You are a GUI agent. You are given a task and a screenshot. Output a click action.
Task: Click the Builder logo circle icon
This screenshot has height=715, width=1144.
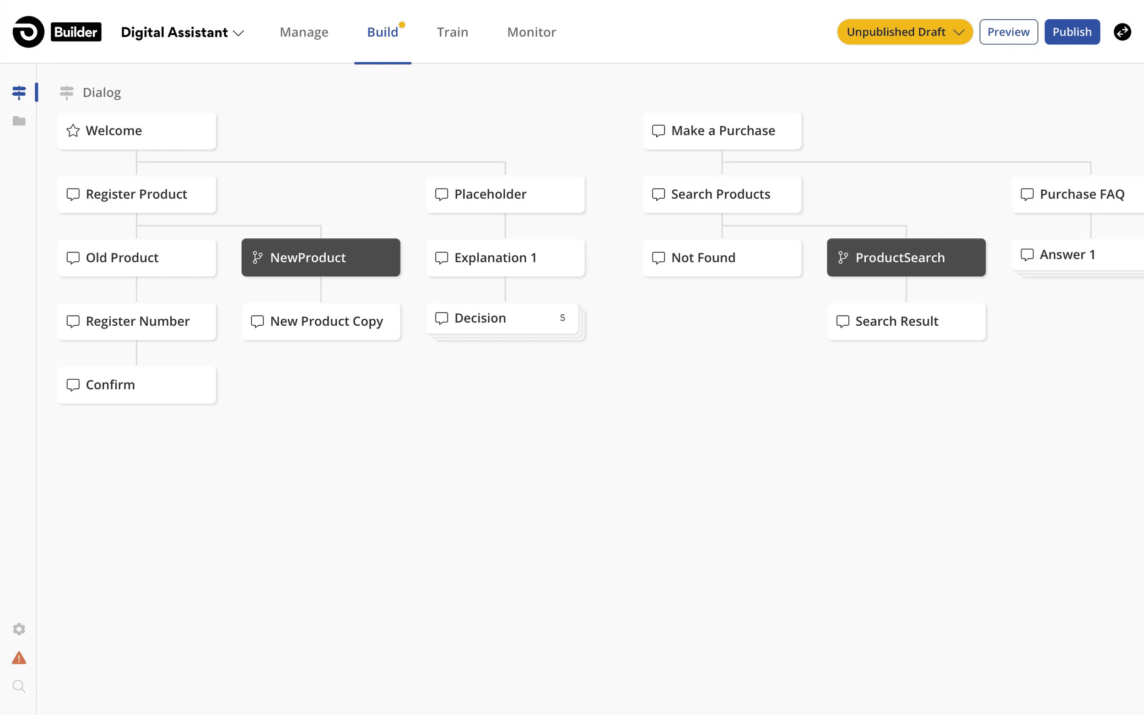(28, 32)
